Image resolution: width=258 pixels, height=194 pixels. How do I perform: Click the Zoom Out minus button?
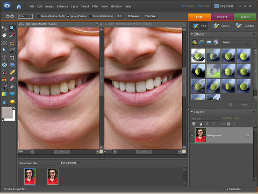point(12,16)
